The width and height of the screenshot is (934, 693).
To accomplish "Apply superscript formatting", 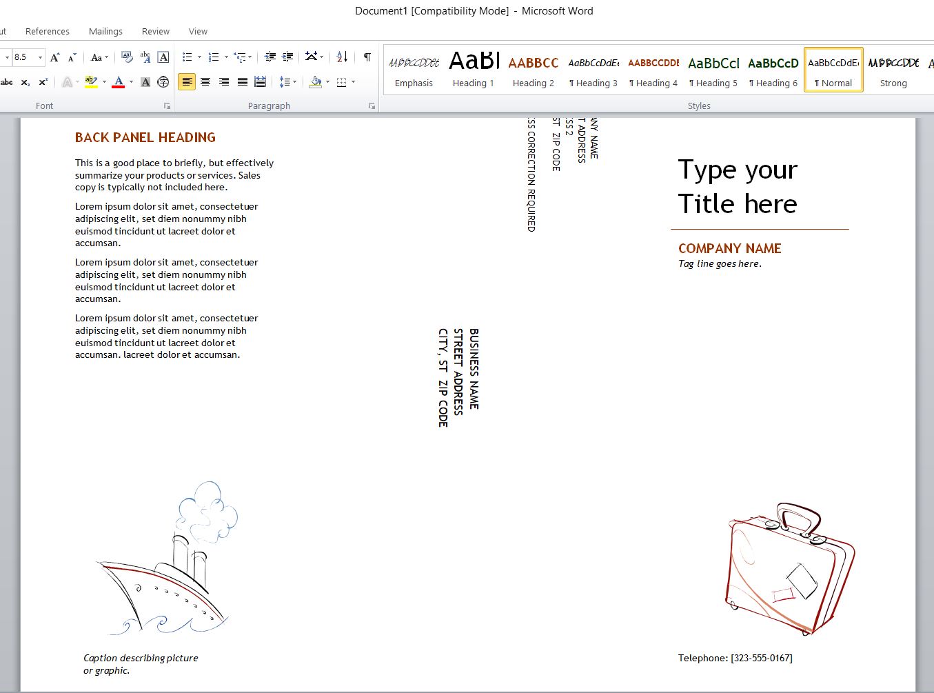I will 42,82.
